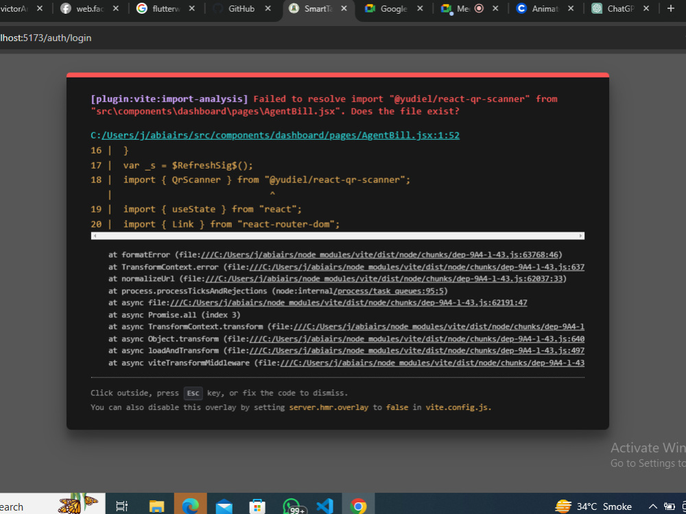
Task: Open File Explorer from the taskbar
Action: coord(156,506)
